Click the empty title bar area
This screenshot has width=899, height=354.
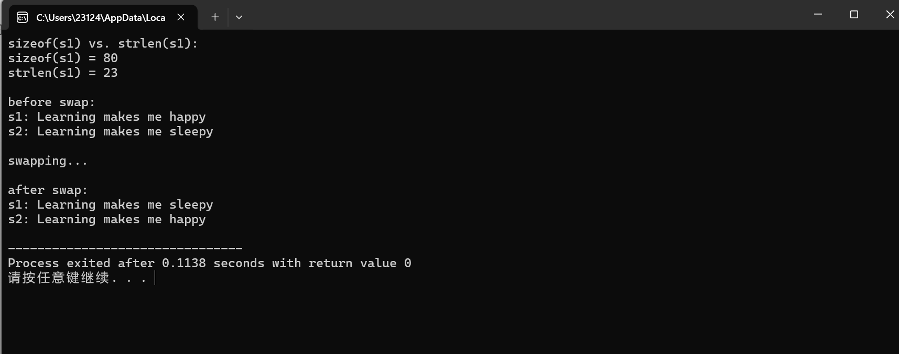[x=524, y=15]
